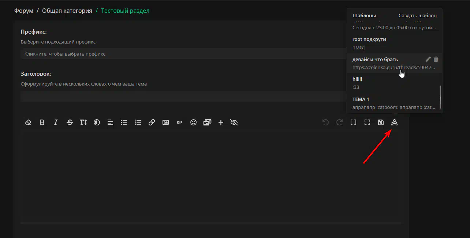470x238 pixels.
Task: Click the eraser clear formatting icon
Action: point(28,122)
